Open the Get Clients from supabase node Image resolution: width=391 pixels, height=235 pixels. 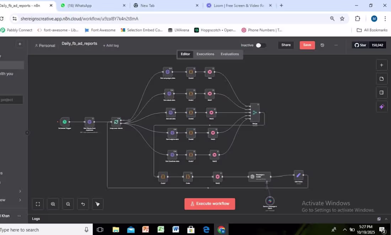(x=89, y=122)
